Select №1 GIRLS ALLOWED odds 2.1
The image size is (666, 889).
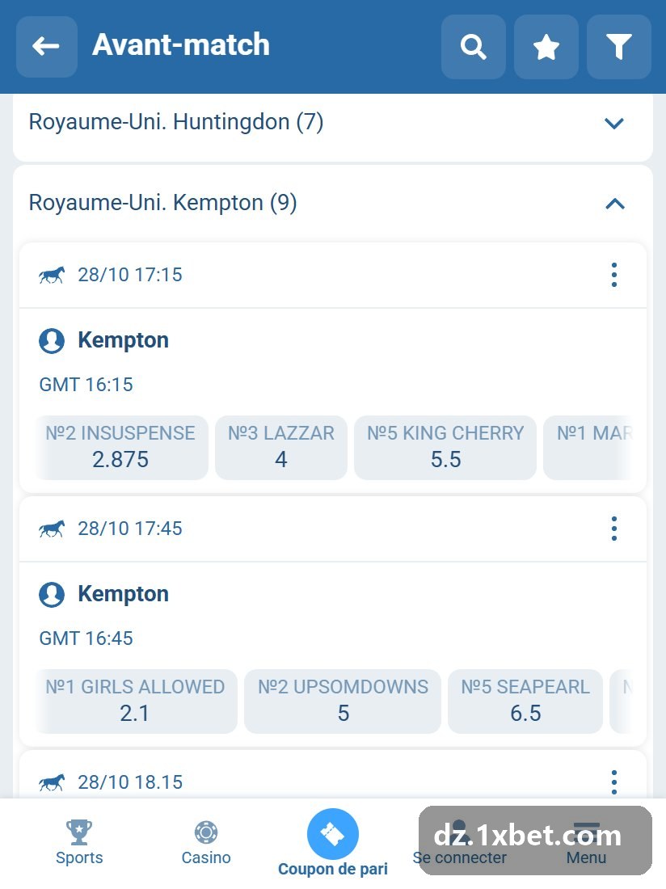136,701
